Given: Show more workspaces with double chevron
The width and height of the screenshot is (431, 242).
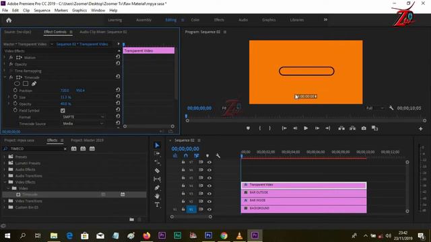Looking at the screenshot, I should click(x=325, y=19).
